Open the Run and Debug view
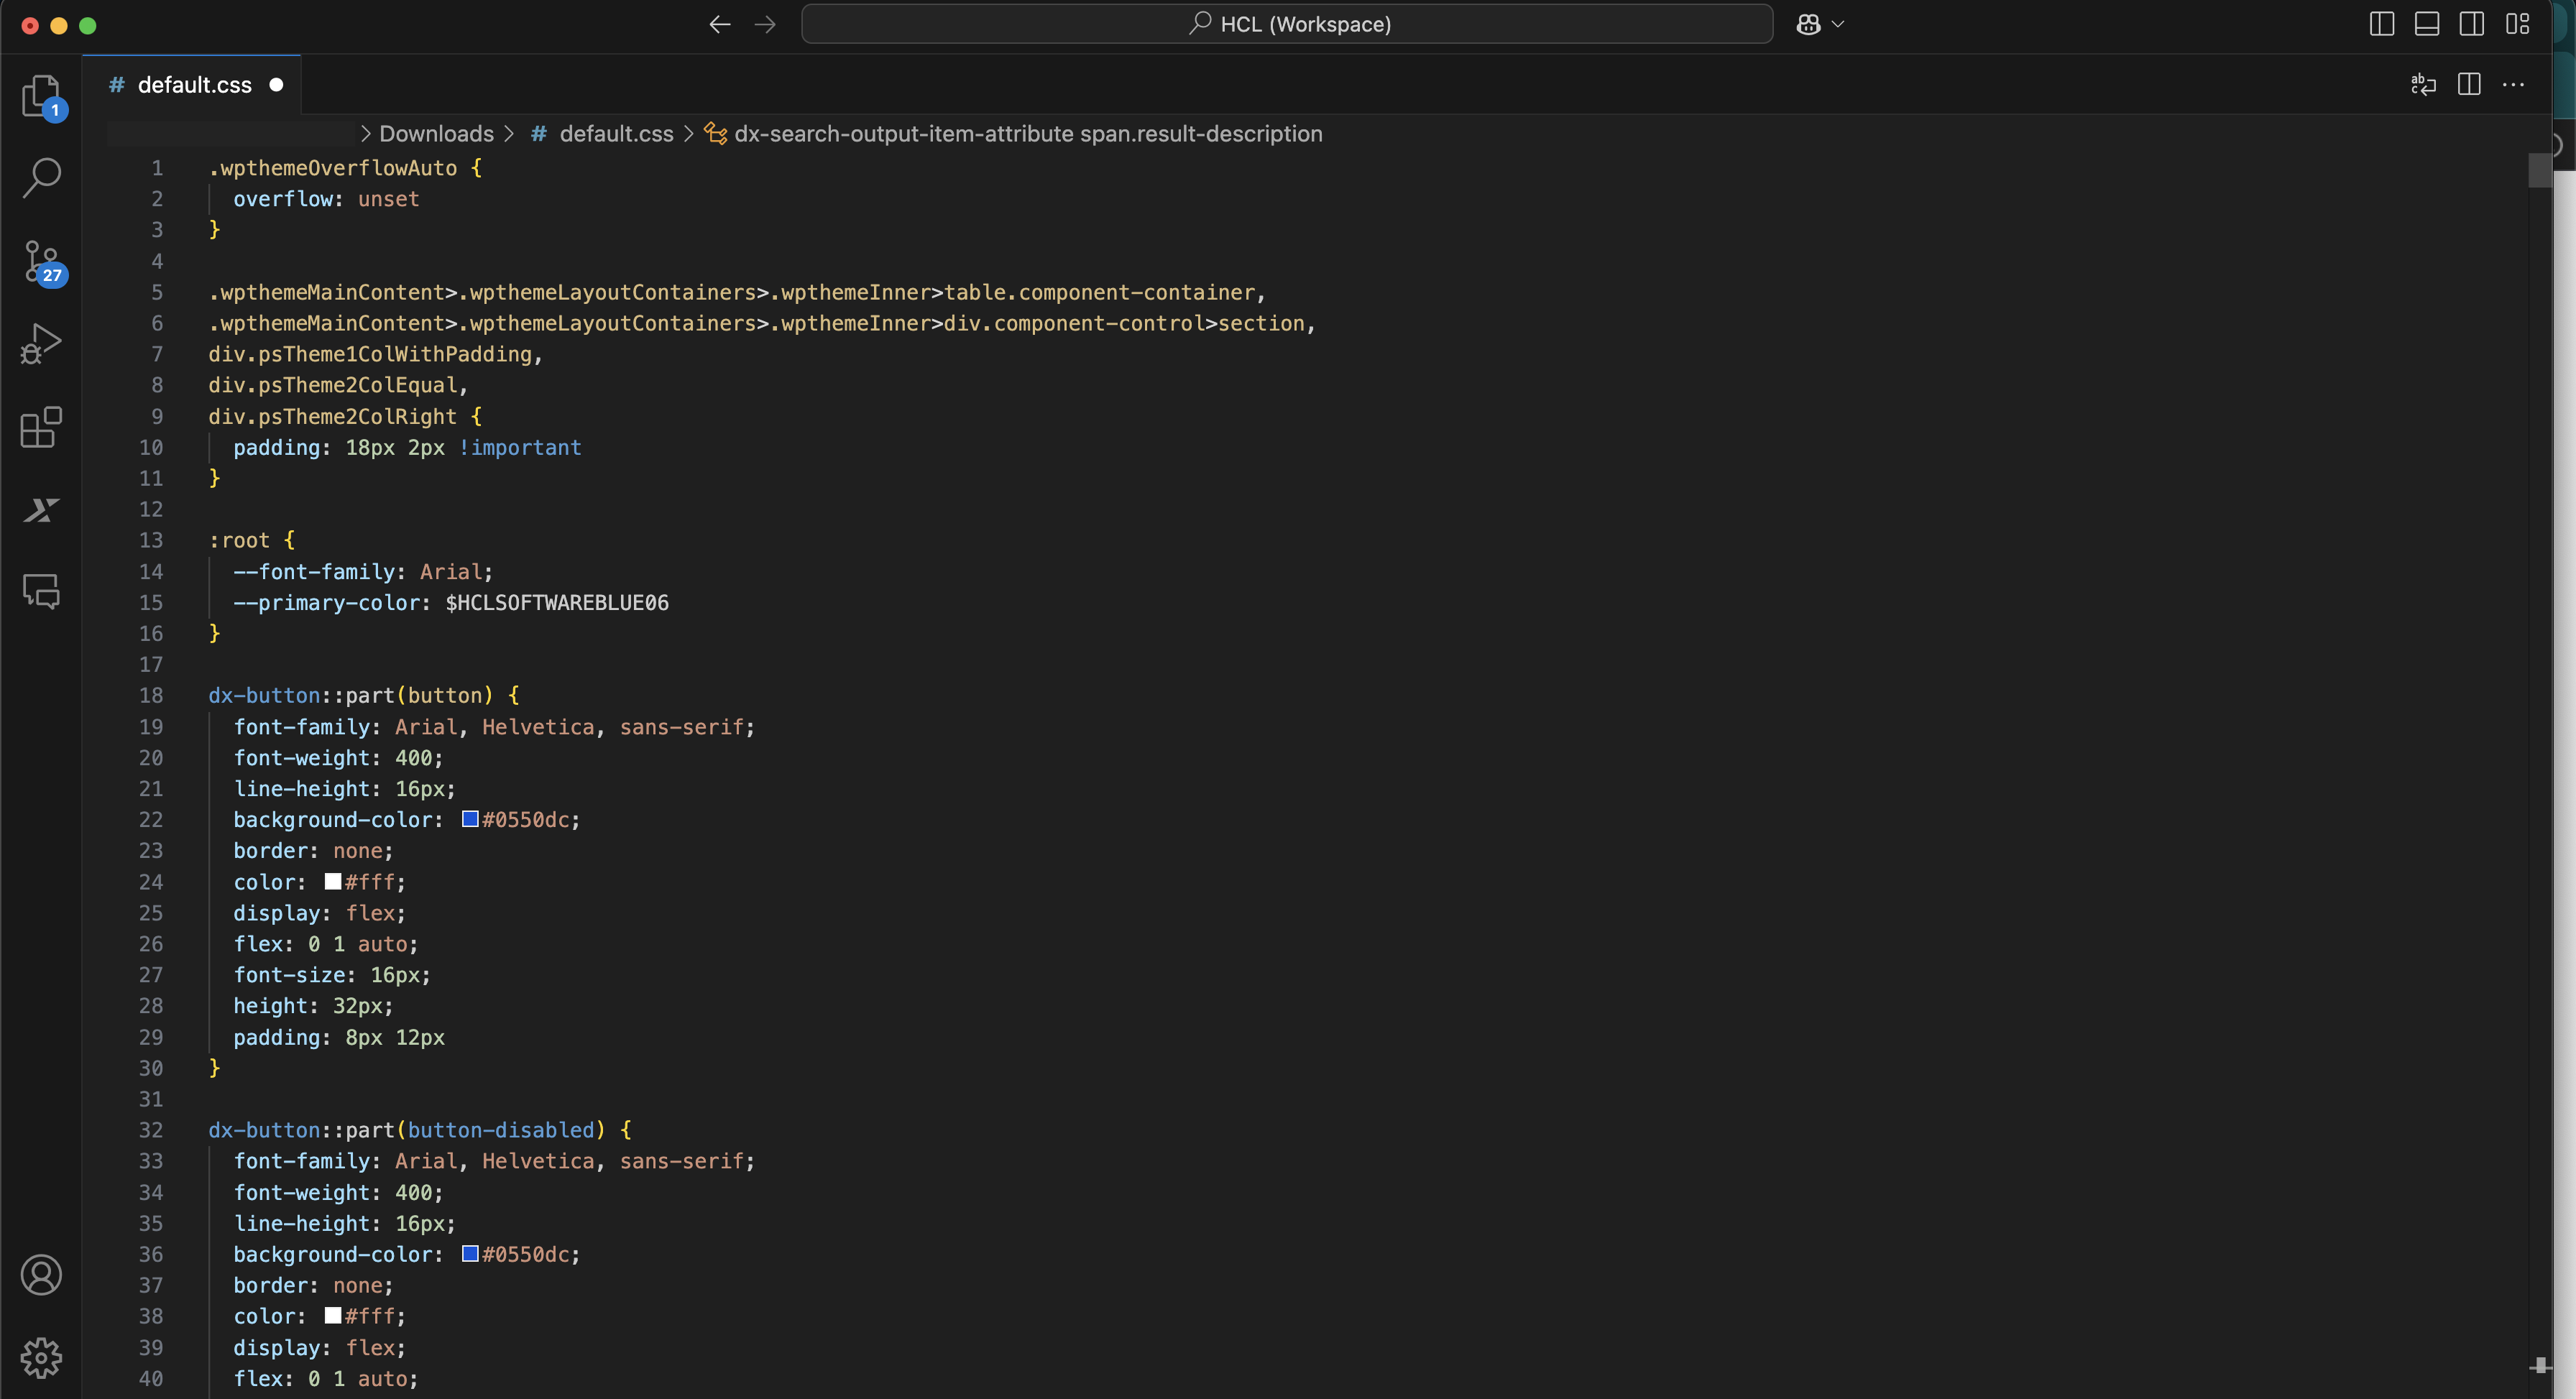The width and height of the screenshot is (2576, 1399). pyautogui.click(x=41, y=344)
